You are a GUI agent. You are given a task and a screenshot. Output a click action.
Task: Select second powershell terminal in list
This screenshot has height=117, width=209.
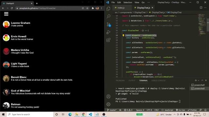(x=199, y=88)
